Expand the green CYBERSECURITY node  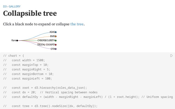click(56, 41)
